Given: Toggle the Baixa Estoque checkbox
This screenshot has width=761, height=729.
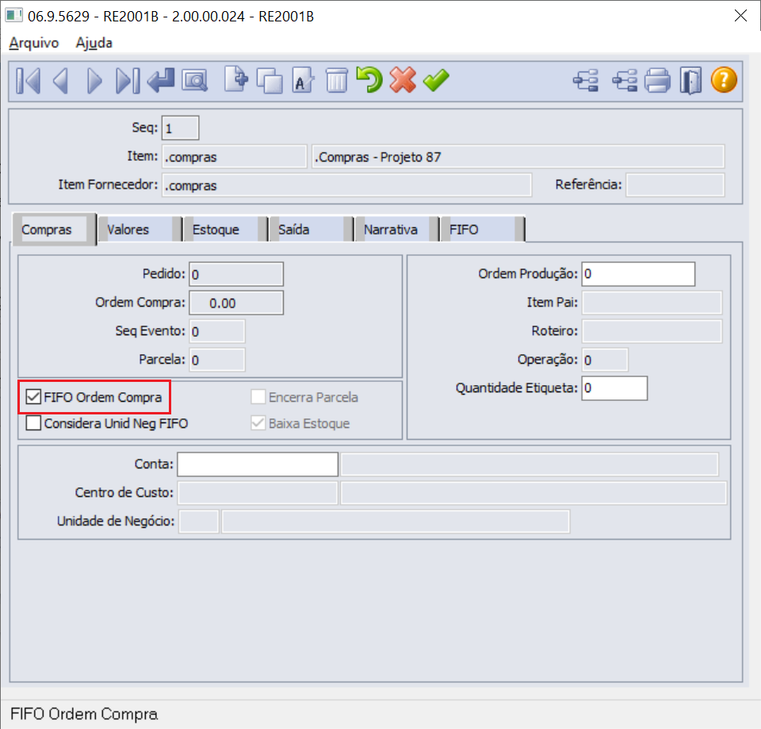Looking at the screenshot, I should [x=258, y=423].
